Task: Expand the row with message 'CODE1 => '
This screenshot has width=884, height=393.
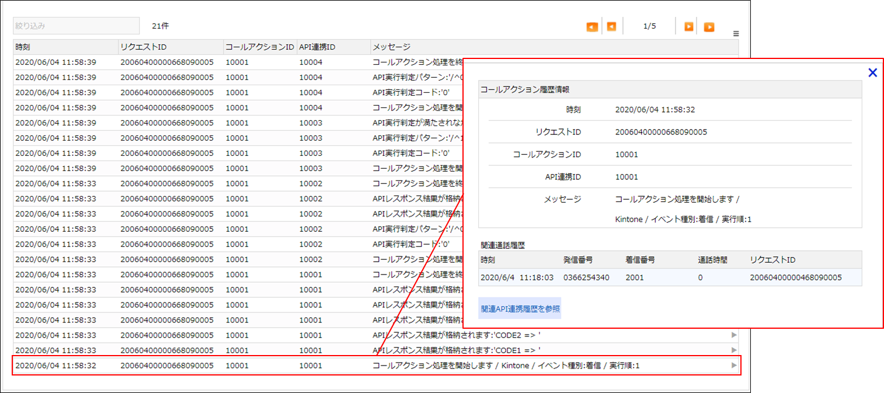Action: pyautogui.click(x=735, y=350)
